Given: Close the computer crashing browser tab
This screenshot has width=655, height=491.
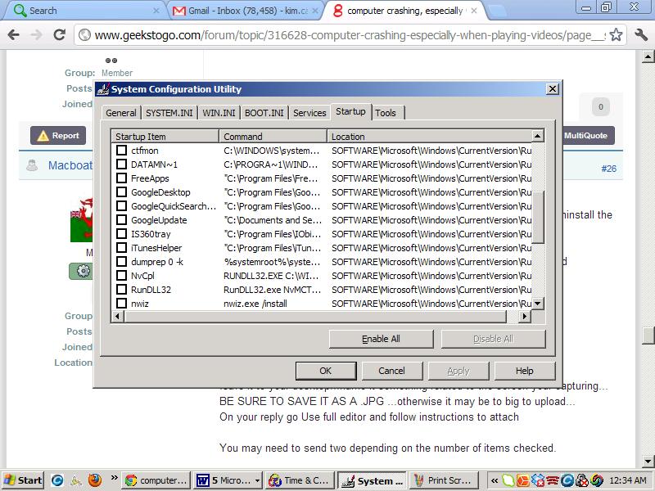Looking at the screenshot, I should point(474,11).
